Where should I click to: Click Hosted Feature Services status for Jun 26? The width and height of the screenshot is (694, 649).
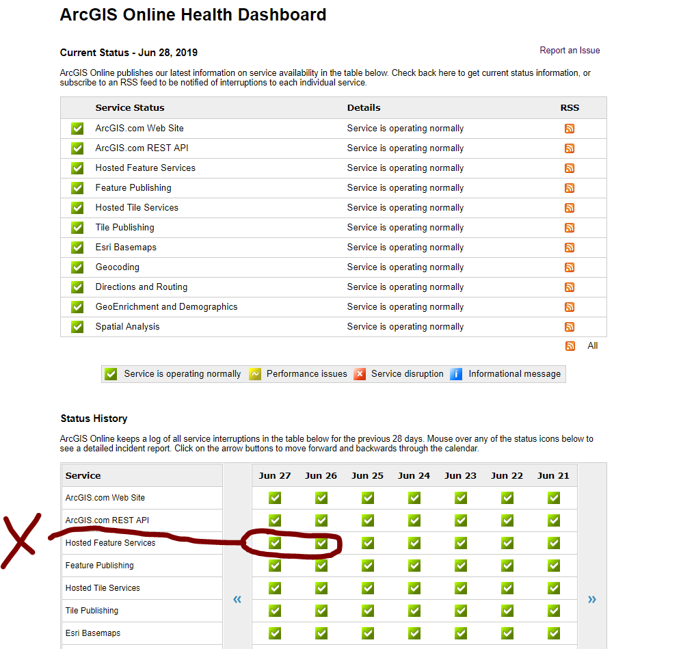[321, 543]
